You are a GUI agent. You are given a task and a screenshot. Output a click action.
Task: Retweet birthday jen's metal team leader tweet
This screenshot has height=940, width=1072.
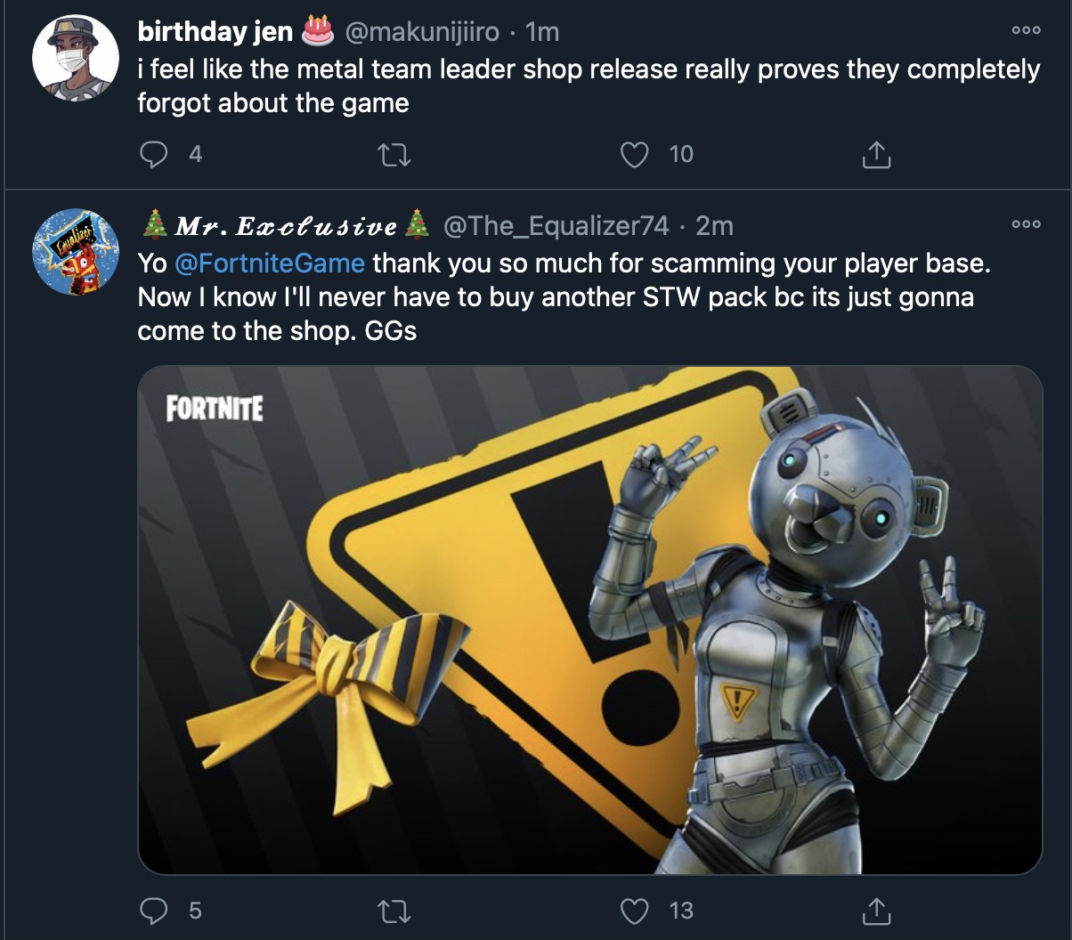coord(393,155)
